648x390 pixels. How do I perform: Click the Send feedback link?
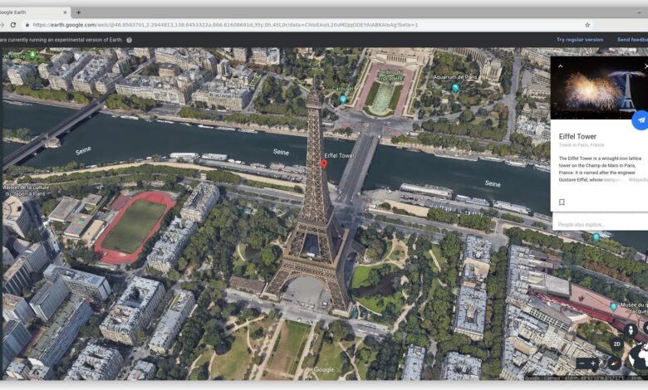633,40
